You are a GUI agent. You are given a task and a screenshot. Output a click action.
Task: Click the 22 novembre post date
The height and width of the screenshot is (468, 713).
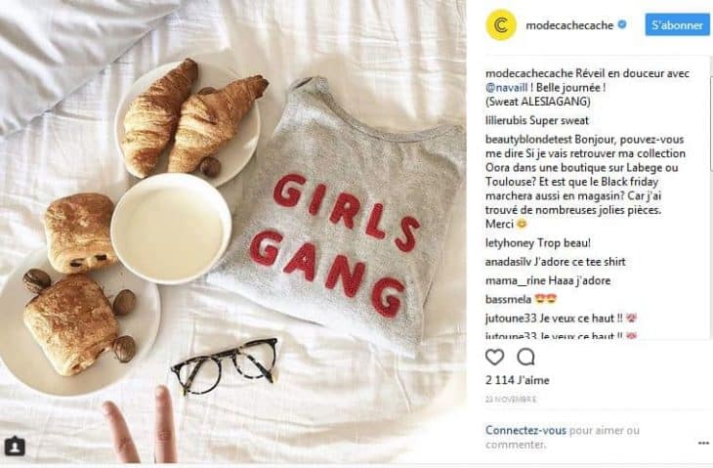click(x=511, y=400)
